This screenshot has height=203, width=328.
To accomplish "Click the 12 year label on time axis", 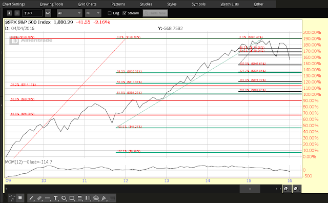I will click(x=126, y=180).
